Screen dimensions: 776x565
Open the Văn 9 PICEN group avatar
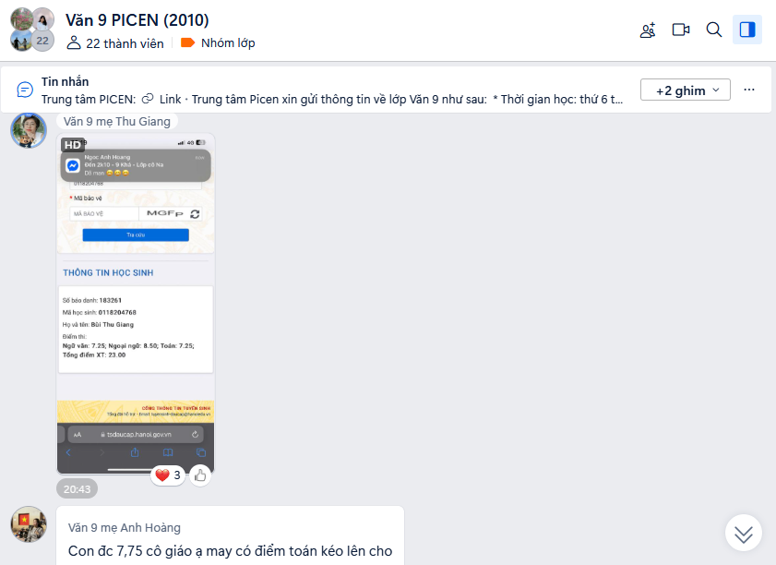tap(32, 30)
